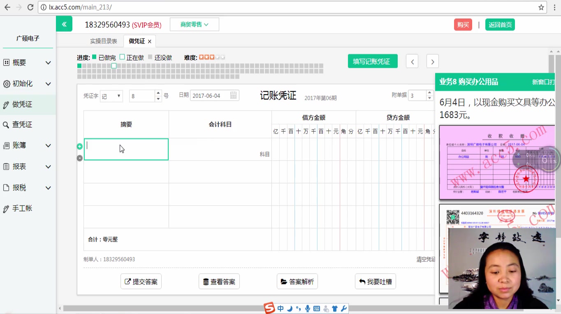Open the 凭证字 voucher type dropdown
The height and width of the screenshot is (314, 561).
(x=111, y=96)
